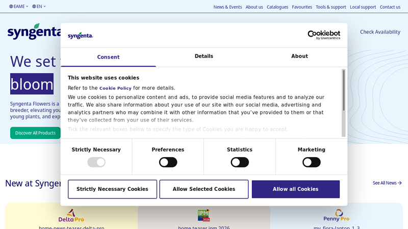
Task: Choose Allow Selected Cookies
Action: click(x=203, y=189)
